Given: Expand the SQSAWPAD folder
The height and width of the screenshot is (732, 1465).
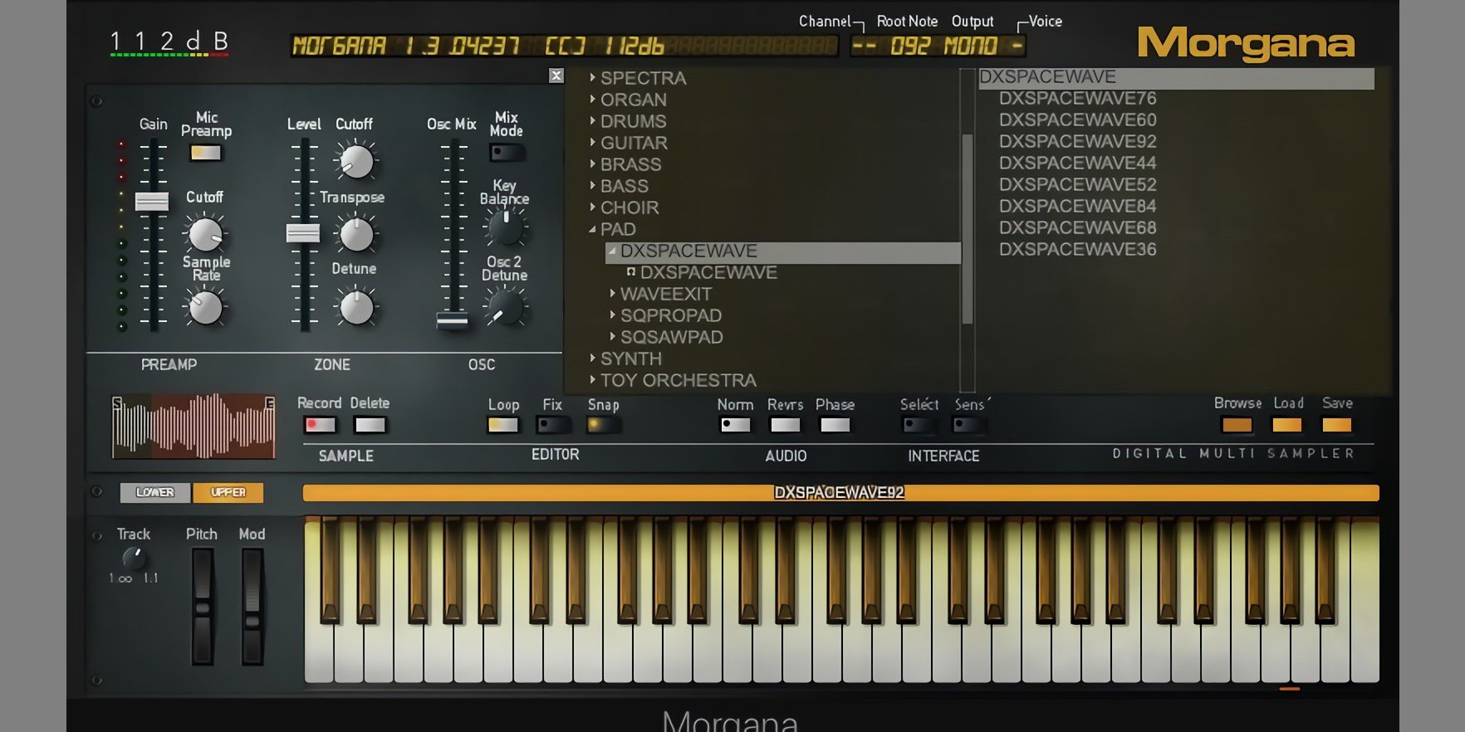Looking at the screenshot, I should coord(612,336).
